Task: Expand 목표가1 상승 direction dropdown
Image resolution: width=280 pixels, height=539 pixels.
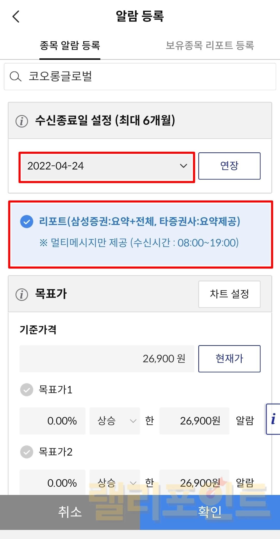Action: click(x=115, y=421)
